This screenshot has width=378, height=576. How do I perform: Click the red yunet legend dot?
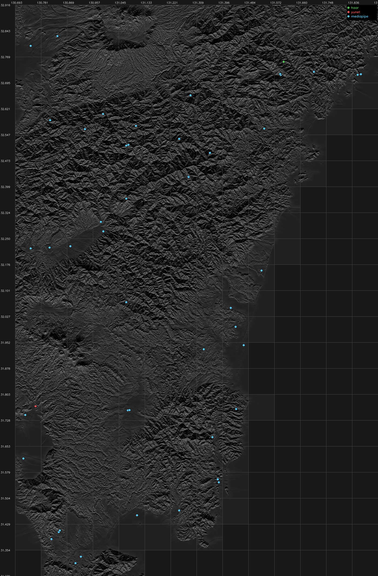coord(348,12)
